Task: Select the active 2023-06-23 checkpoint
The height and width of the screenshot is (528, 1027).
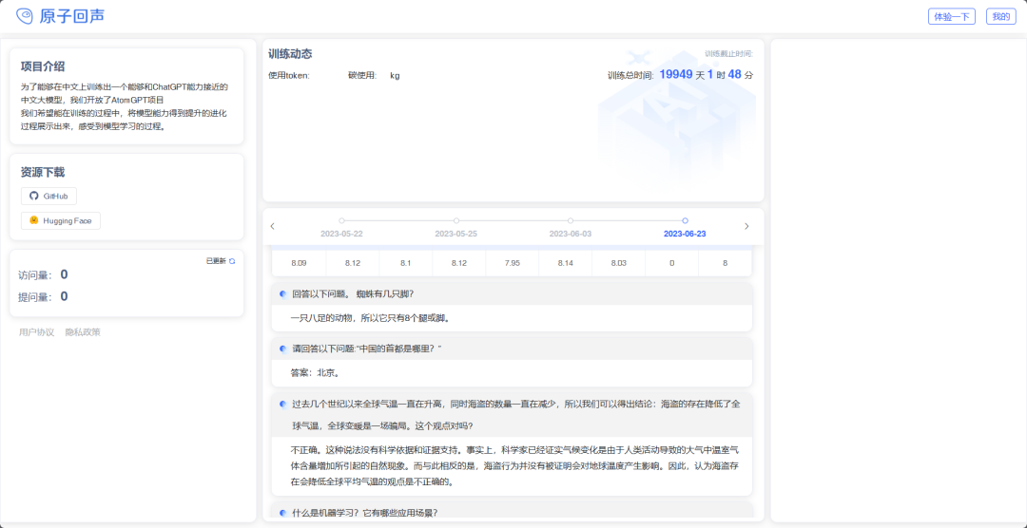Action: tap(685, 221)
